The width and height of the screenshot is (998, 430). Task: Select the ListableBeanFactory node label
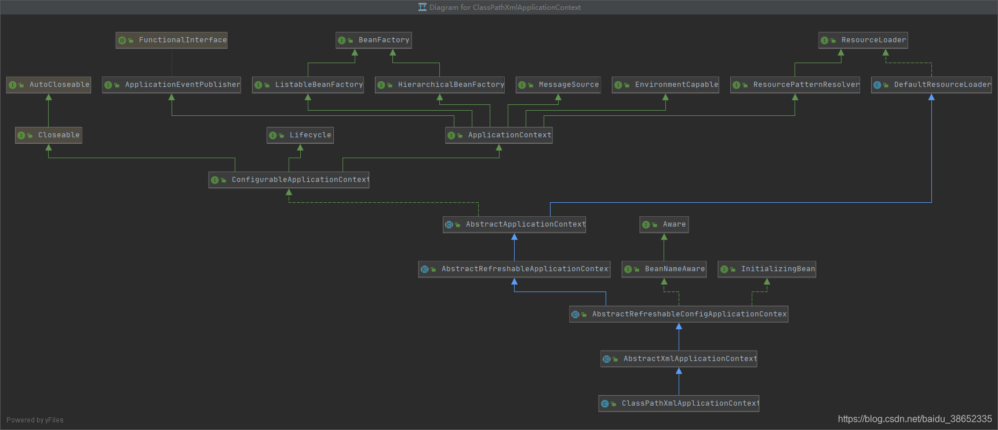point(319,85)
